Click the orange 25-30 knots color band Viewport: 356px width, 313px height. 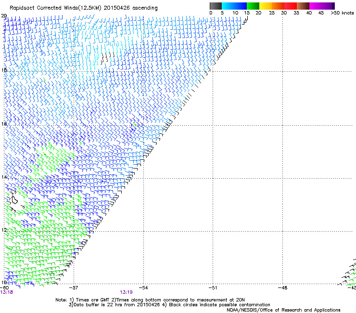click(278, 6)
